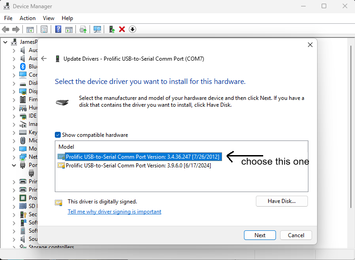
Task: Click the Disable device down-arrow icon
Action: [132, 29]
